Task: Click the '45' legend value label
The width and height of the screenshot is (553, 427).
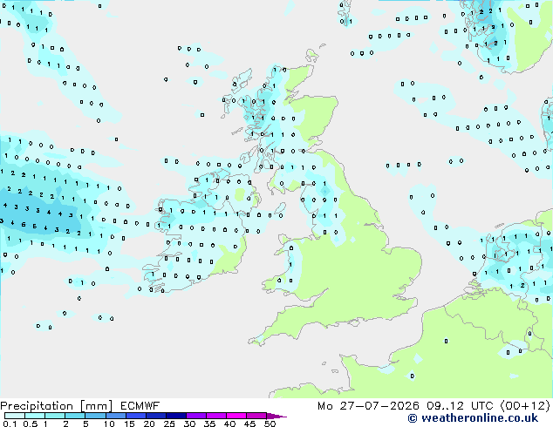Action: (x=249, y=424)
